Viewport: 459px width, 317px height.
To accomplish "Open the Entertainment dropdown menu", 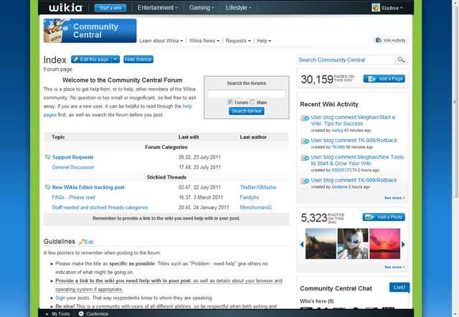I will pos(158,8).
